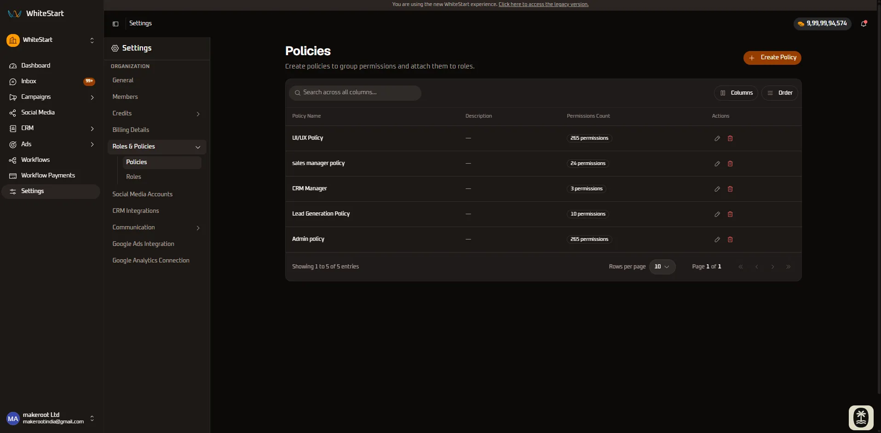Viewport: 881px width, 433px height.
Task: Open the notifications bell
Action: (x=864, y=23)
